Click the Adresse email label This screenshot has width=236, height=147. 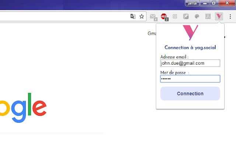pyautogui.click(x=174, y=57)
